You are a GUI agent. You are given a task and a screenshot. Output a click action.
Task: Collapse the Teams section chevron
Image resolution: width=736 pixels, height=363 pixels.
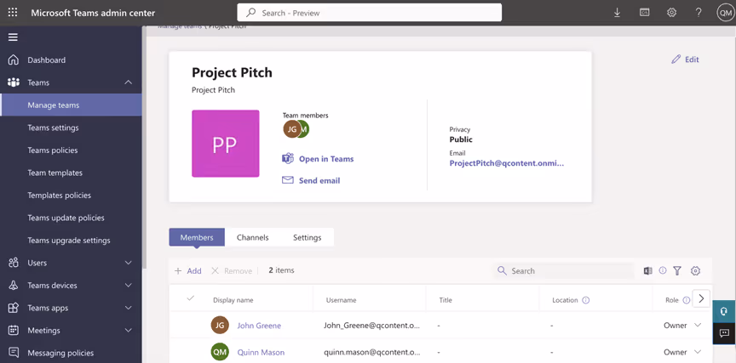(128, 82)
